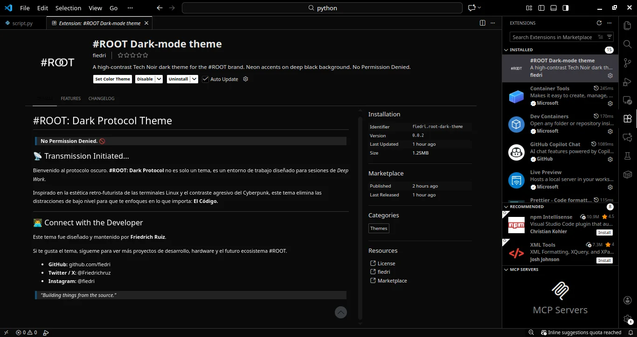Refresh the extensions list

point(599,23)
